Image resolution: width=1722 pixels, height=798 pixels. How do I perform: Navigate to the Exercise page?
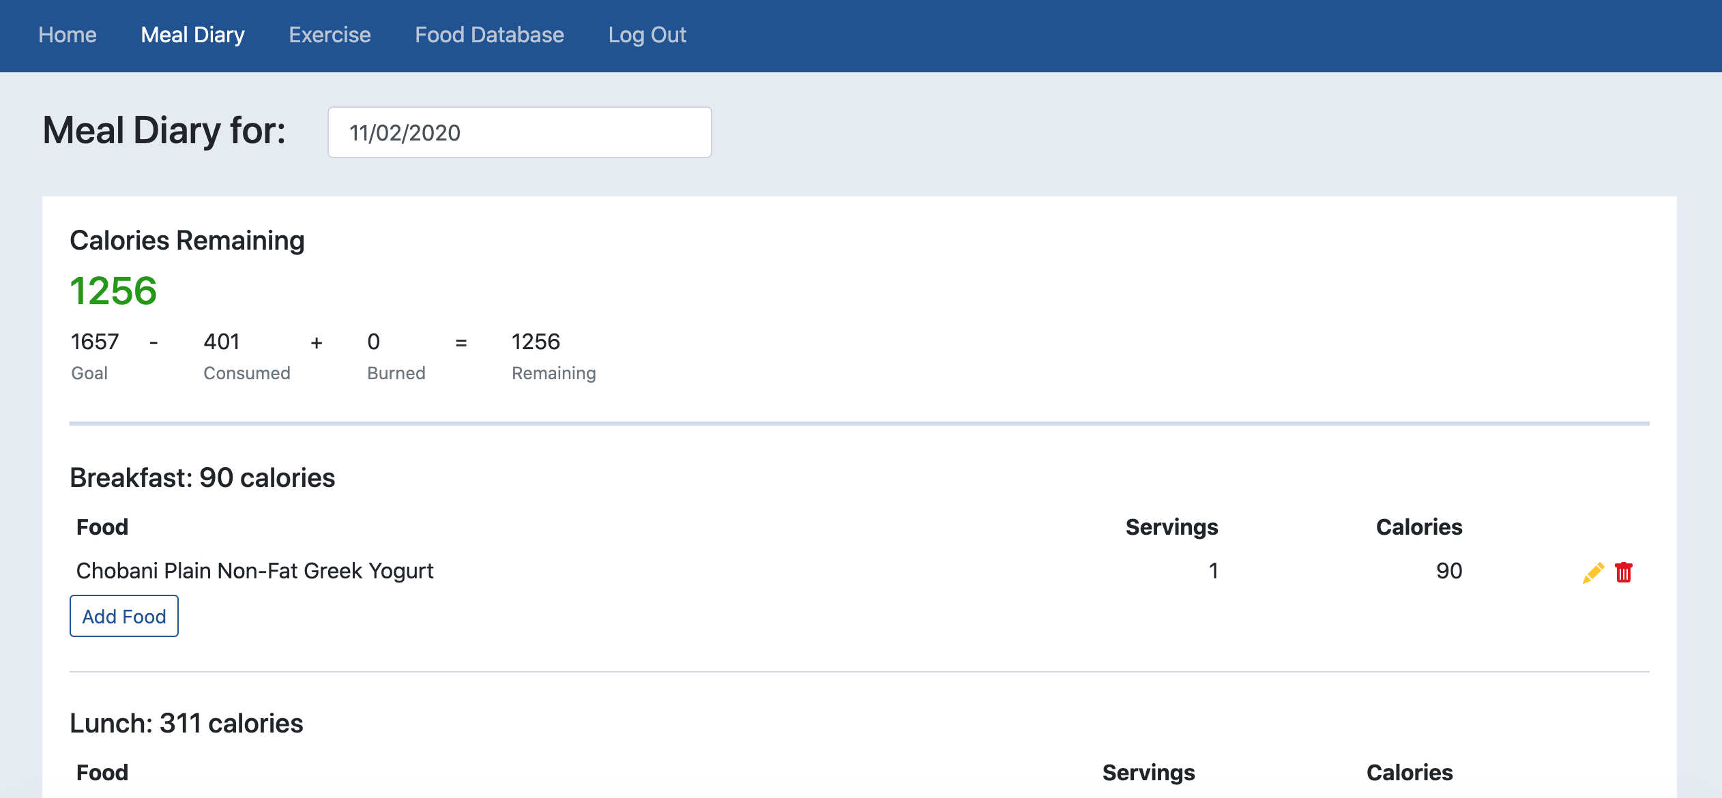[x=330, y=35]
